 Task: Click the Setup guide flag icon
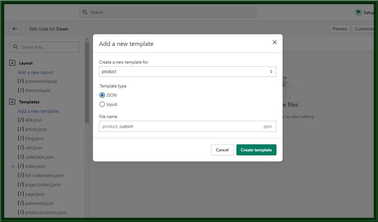[x=358, y=13]
